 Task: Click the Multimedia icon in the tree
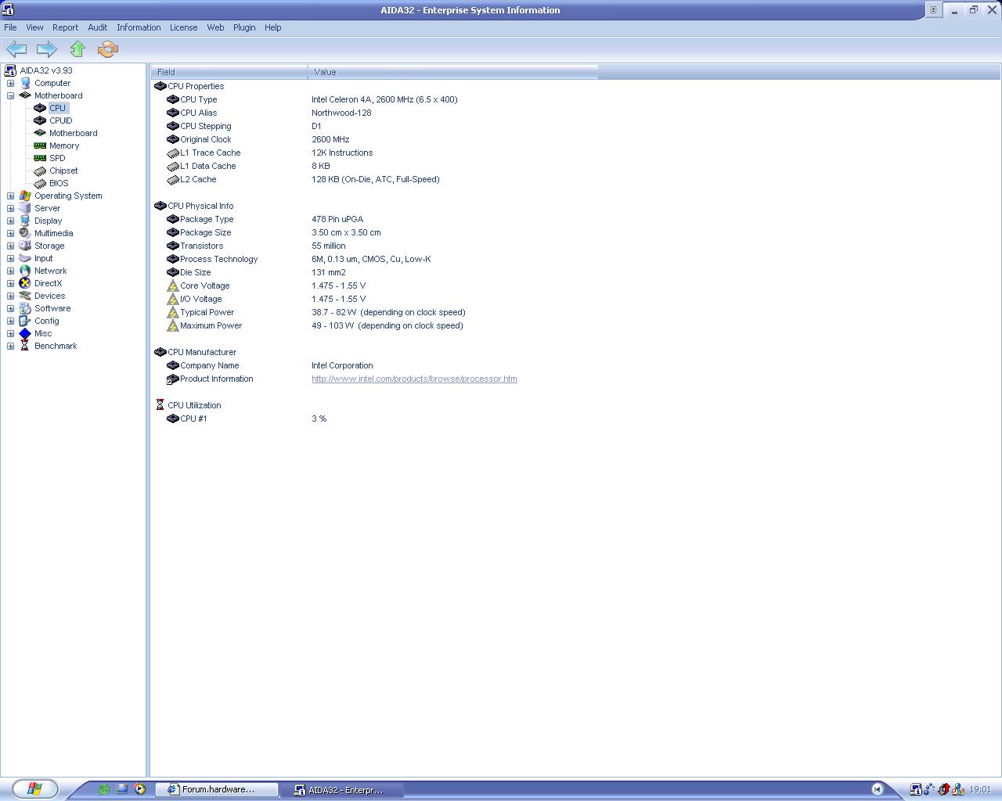(x=25, y=233)
